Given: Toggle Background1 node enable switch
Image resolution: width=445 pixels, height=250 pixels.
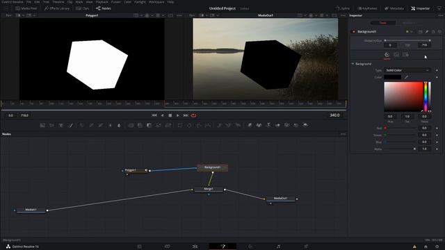Looking at the screenshot, I should 354,32.
